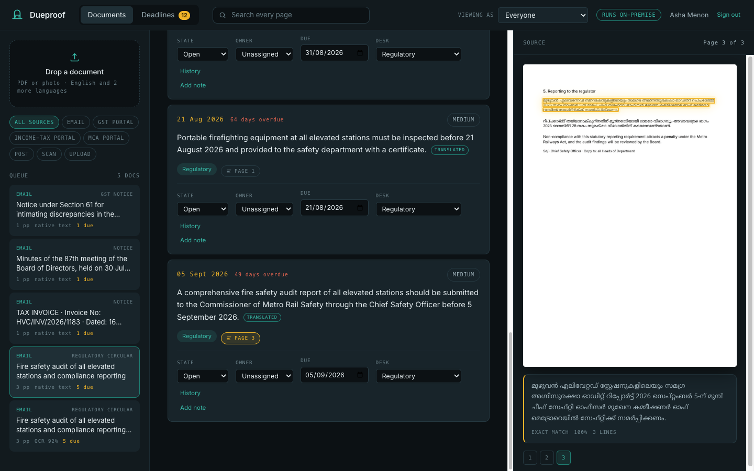The width and height of the screenshot is (754, 471).
Task: Click the RUNS ON-PREMISE badge
Action: pyautogui.click(x=629, y=15)
